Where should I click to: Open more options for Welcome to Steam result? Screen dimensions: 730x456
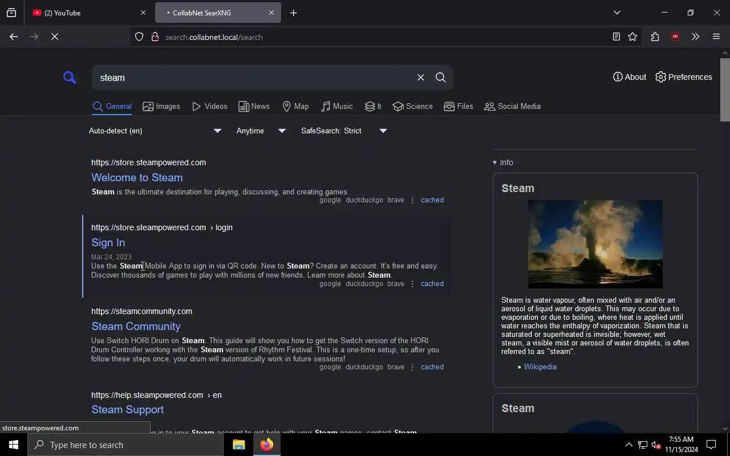412,200
